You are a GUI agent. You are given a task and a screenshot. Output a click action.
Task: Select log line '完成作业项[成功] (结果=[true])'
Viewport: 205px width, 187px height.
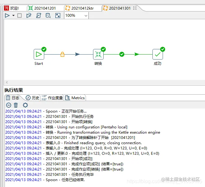pyautogui.click(x=64, y=164)
